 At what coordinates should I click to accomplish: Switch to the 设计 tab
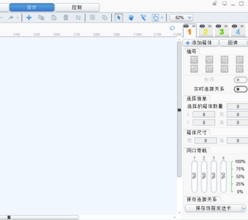coord(32,7)
